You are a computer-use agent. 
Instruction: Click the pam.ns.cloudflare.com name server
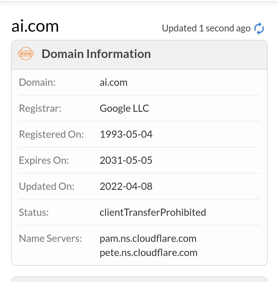(x=148, y=238)
